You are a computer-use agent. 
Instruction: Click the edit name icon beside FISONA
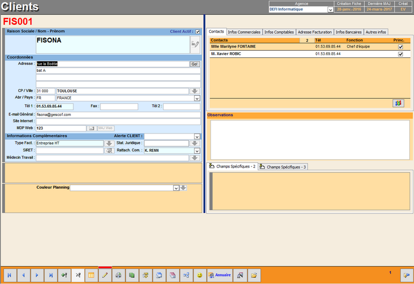[x=195, y=44]
